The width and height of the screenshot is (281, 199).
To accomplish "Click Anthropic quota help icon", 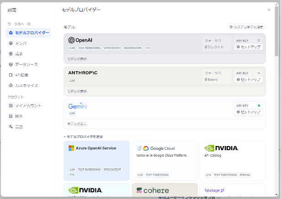I will [220, 73].
